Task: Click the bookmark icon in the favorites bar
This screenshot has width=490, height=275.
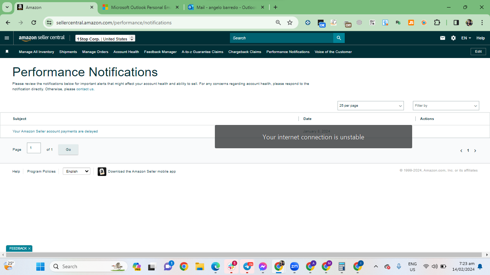Action: tap(7, 52)
